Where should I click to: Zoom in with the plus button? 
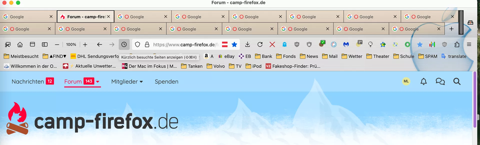point(85,45)
